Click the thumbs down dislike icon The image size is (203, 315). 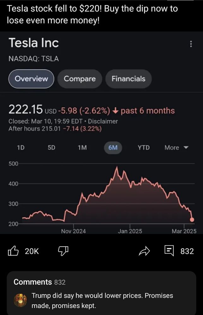pyautogui.click(x=63, y=251)
